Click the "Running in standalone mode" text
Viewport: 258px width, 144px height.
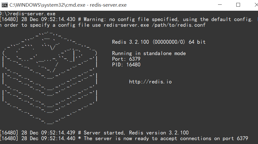point(149,53)
